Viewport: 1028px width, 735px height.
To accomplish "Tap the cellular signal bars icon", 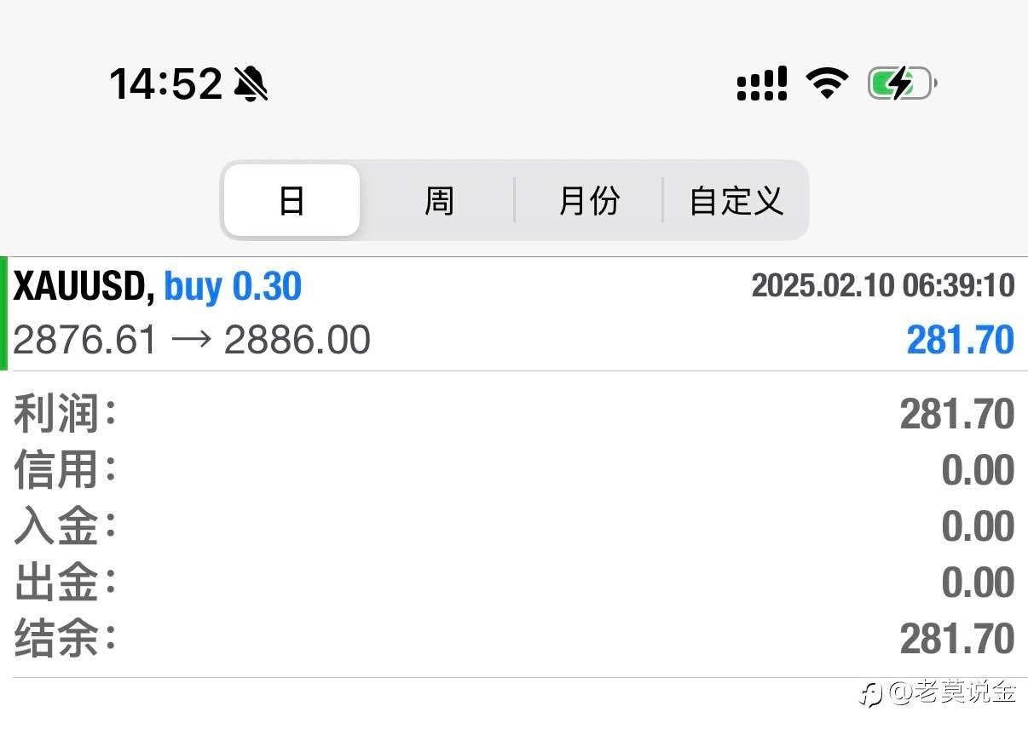I will (x=761, y=83).
